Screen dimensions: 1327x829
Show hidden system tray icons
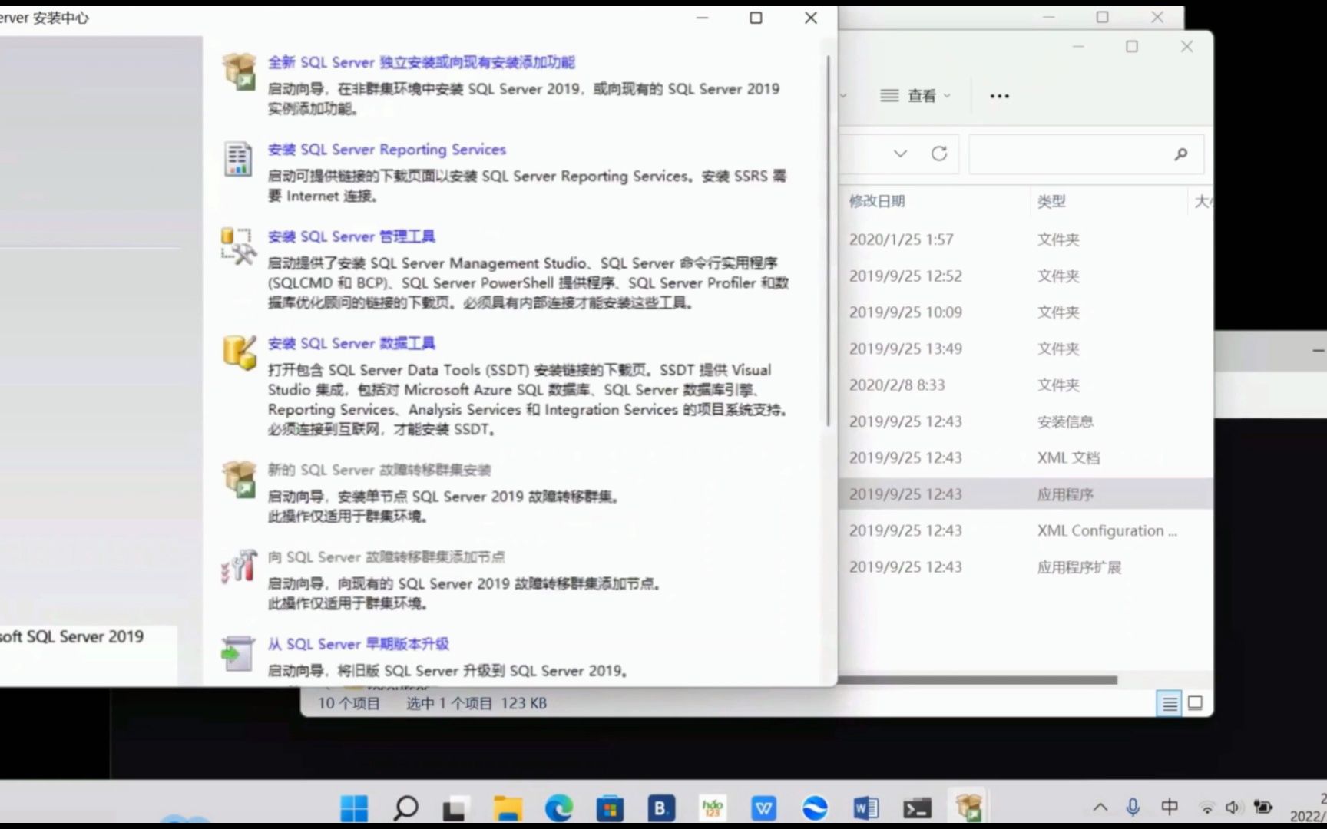(x=1100, y=808)
